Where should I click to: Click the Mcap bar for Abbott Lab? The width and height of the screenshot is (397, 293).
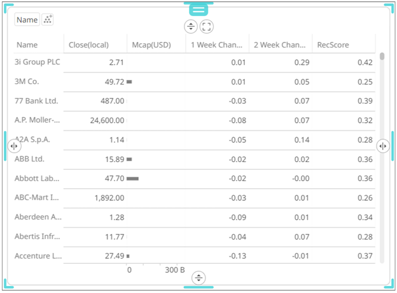click(133, 179)
